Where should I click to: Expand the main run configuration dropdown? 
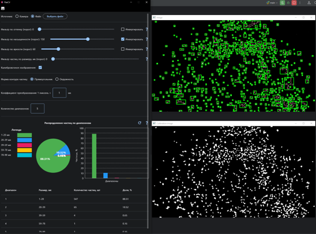tap(272, 3)
